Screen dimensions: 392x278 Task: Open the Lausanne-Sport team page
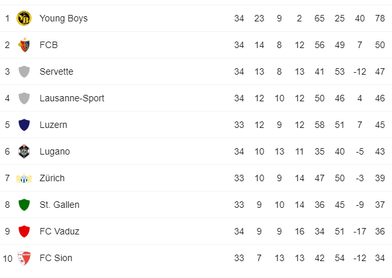pyautogui.click(x=71, y=98)
